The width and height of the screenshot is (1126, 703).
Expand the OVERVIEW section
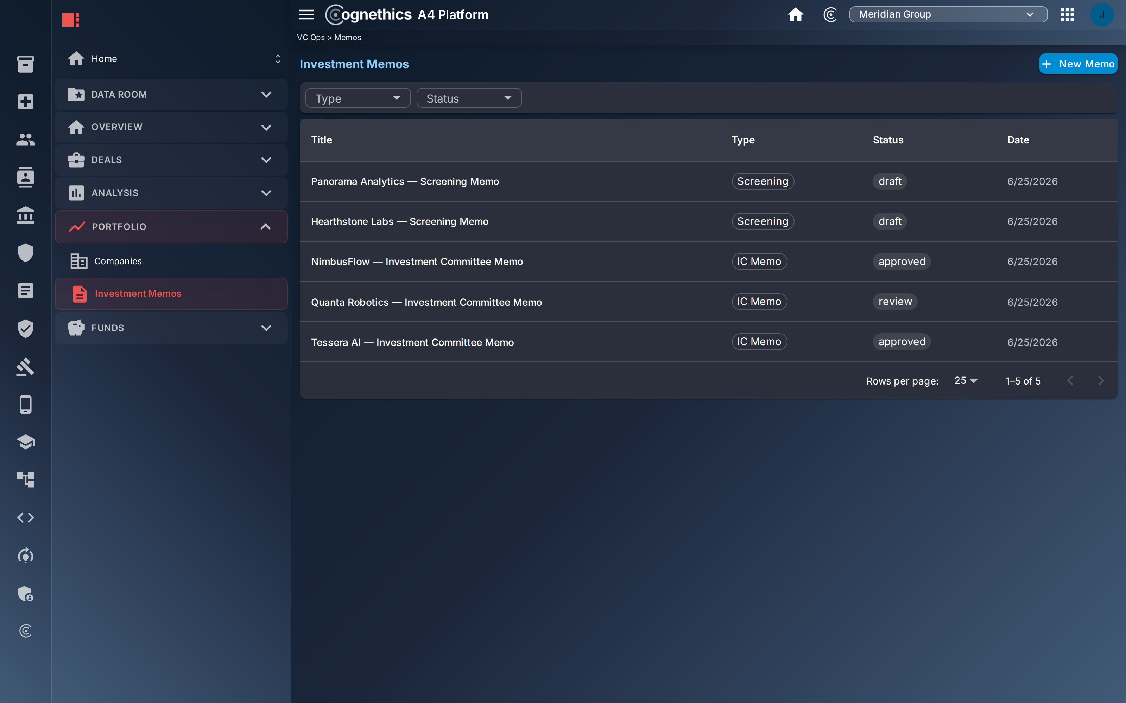(171, 127)
